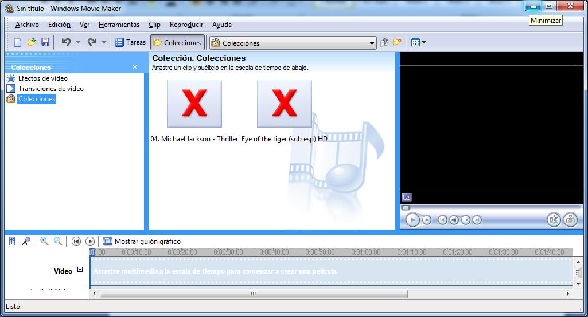Viewport: 588px width, 317px height.
Task: Click the New project icon
Action: [18, 42]
